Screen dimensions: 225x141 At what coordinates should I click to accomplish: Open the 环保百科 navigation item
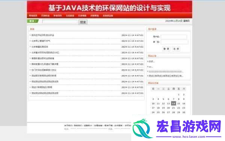[57, 16]
